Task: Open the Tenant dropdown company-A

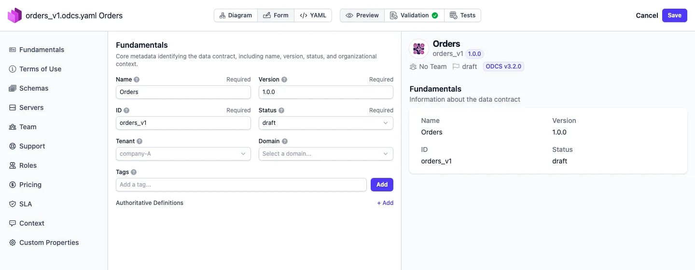Action: [x=183, y=154]
